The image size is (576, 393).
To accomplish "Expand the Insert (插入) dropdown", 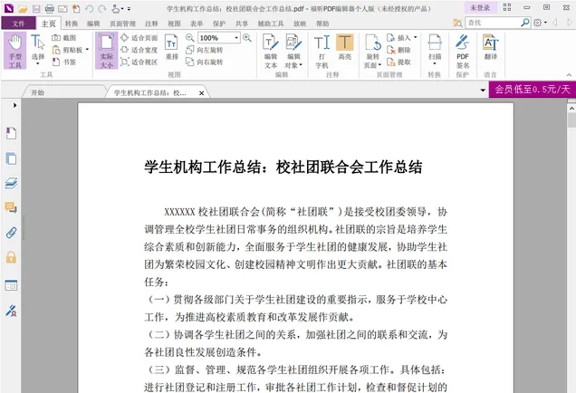I will click(415, 37).
